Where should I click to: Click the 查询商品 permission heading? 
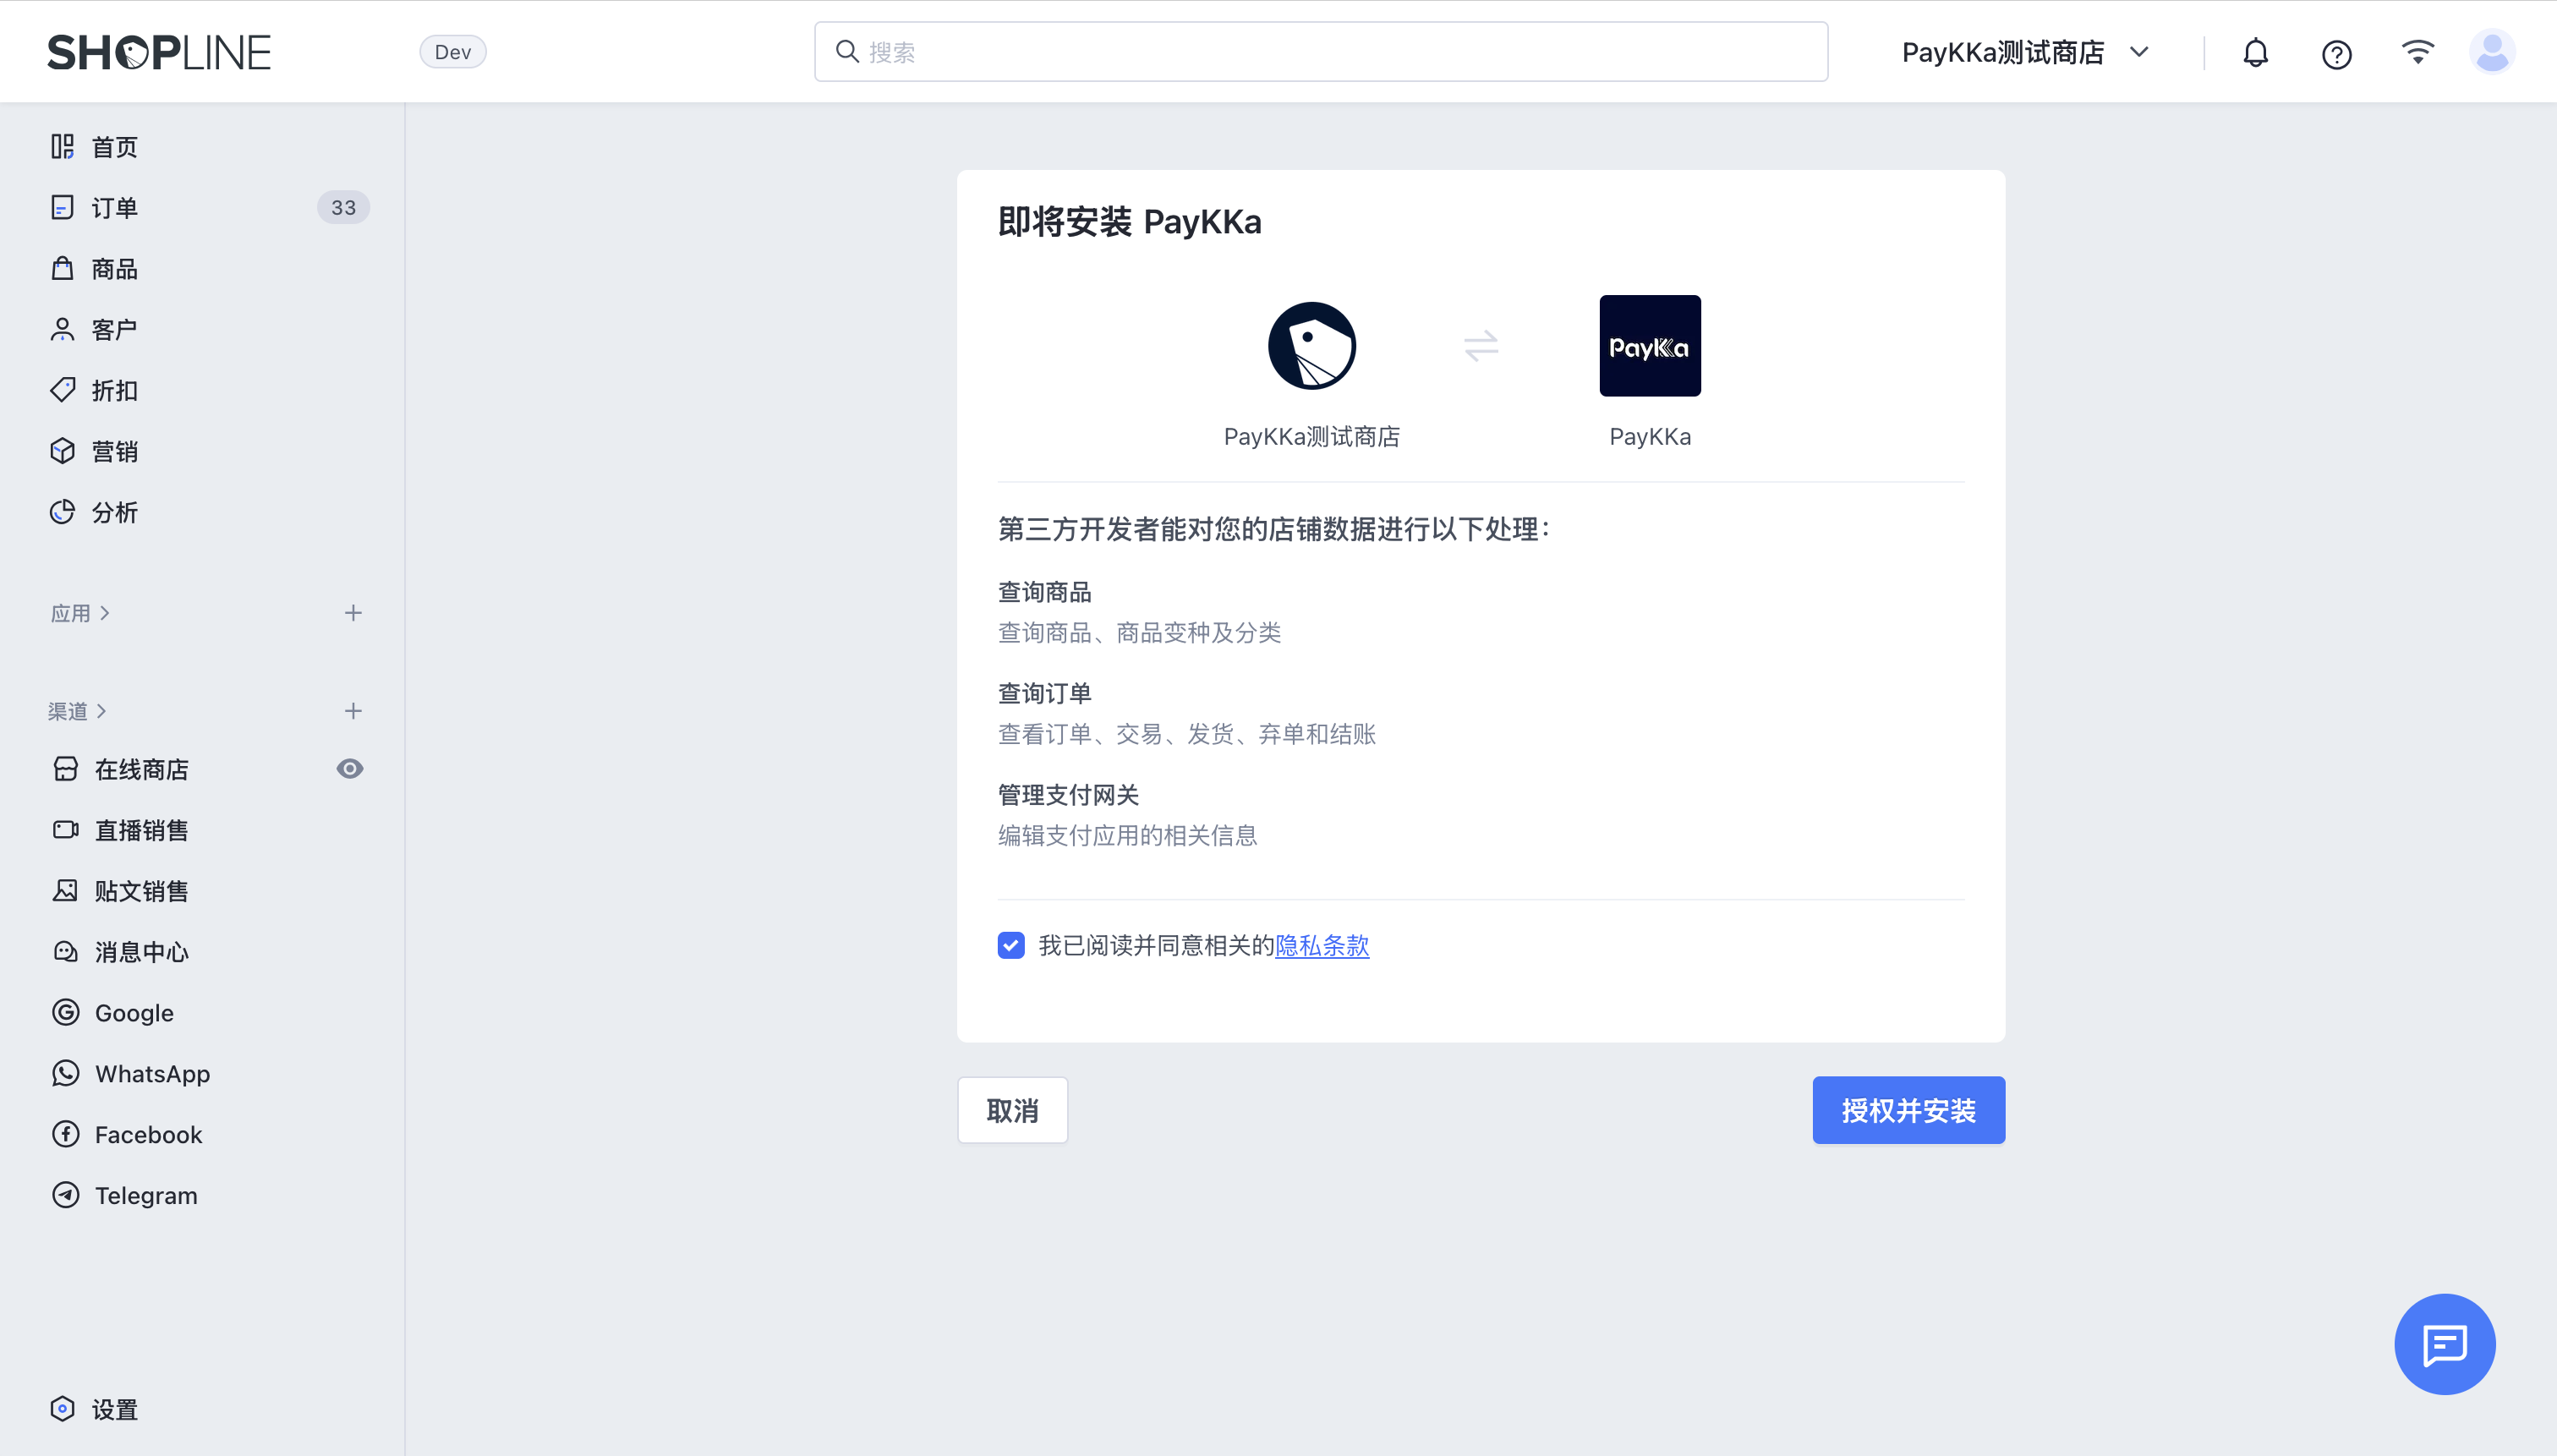(x=1044, y=592)
